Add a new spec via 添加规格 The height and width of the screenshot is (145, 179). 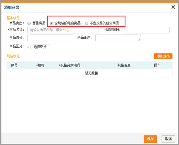[x=163, y=56]
